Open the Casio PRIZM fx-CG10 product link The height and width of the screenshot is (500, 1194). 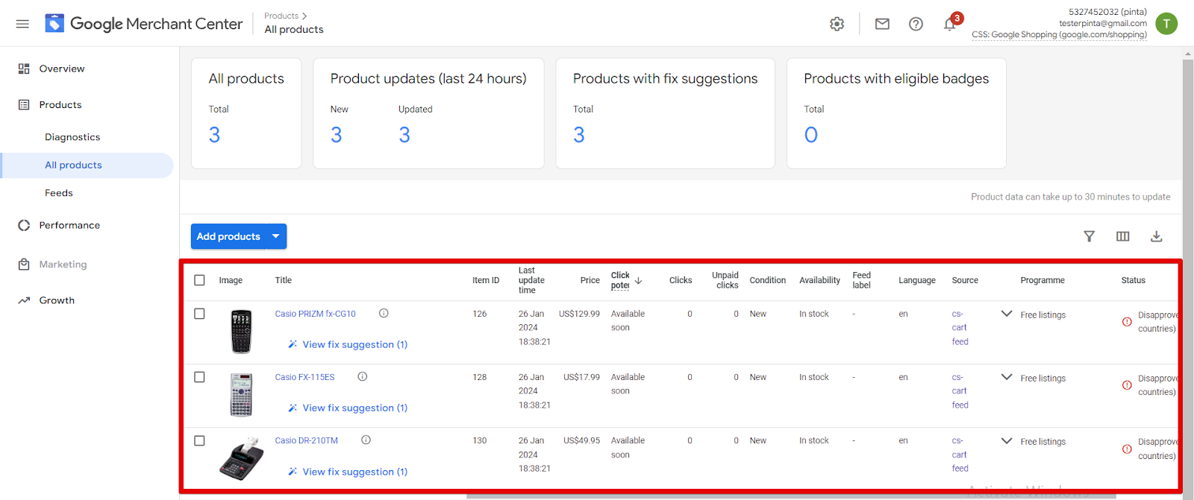tap(315, 314)
